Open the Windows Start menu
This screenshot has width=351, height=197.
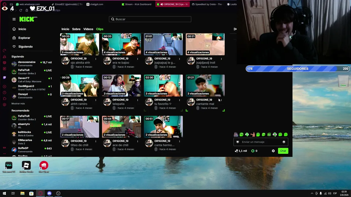4,193
